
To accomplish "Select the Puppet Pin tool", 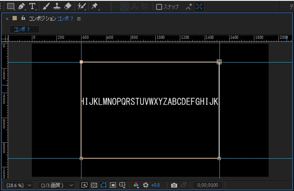I will pyautogui.click(x=95, y=6).
